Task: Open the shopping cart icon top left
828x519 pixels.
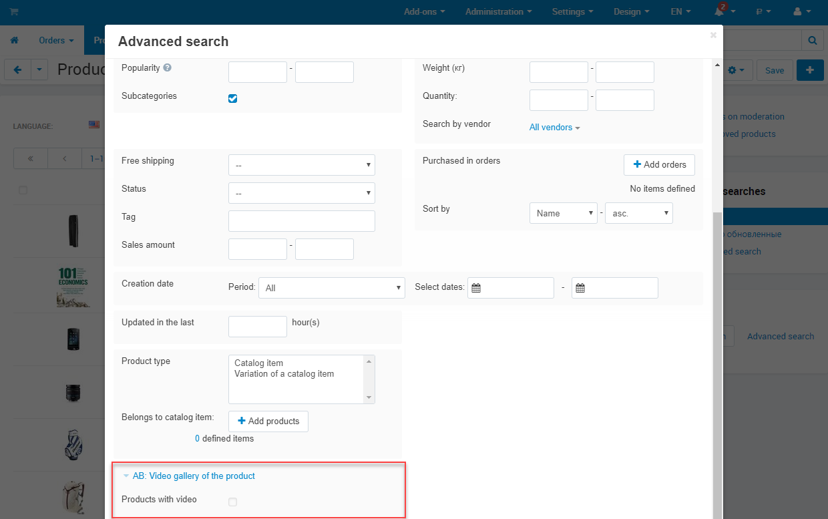Action: (15, 11)
